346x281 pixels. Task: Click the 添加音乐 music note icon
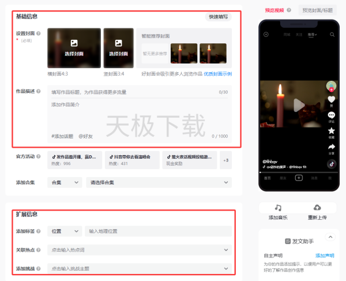click(x=278, y=208)
